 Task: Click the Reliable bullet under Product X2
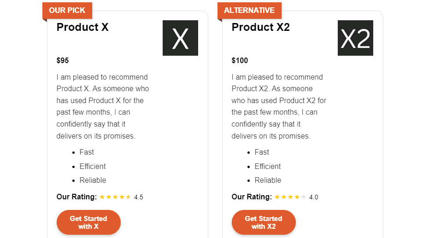point(268,180)
